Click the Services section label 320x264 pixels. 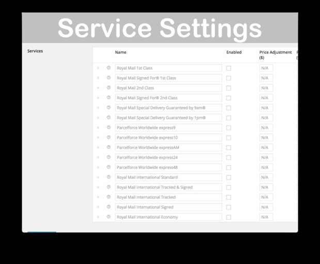tap(35, 51)
